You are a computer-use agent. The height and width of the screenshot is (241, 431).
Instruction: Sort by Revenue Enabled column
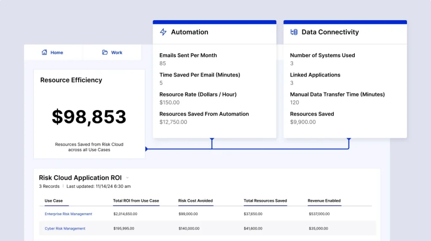click(x=324, y=201)
